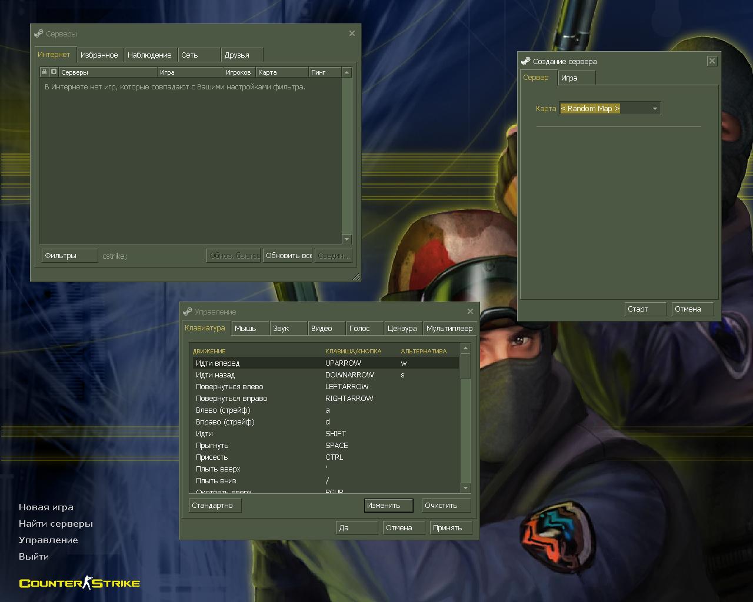Switch to the Мультиплеер tab

pos(450,328)
